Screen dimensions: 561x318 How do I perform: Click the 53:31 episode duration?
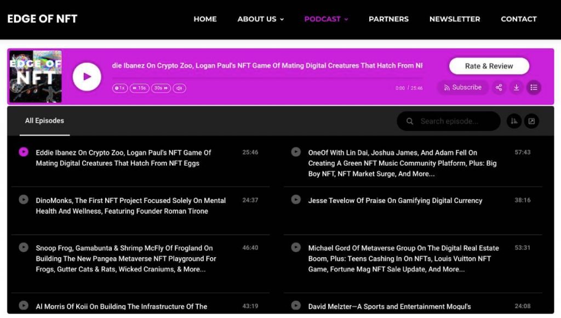pyautogui.click(x=523, y=248)
